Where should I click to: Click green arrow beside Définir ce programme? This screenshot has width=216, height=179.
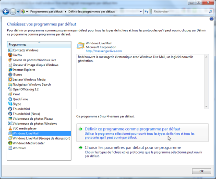pos(81,129)
